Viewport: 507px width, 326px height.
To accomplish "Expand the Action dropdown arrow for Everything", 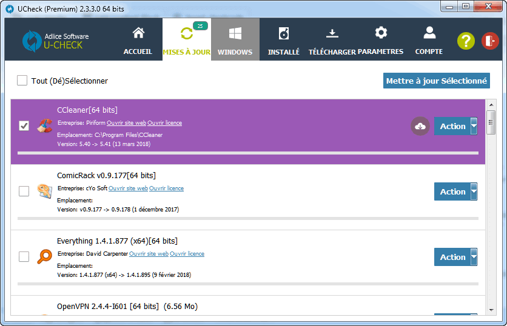I will coord(474,257).
